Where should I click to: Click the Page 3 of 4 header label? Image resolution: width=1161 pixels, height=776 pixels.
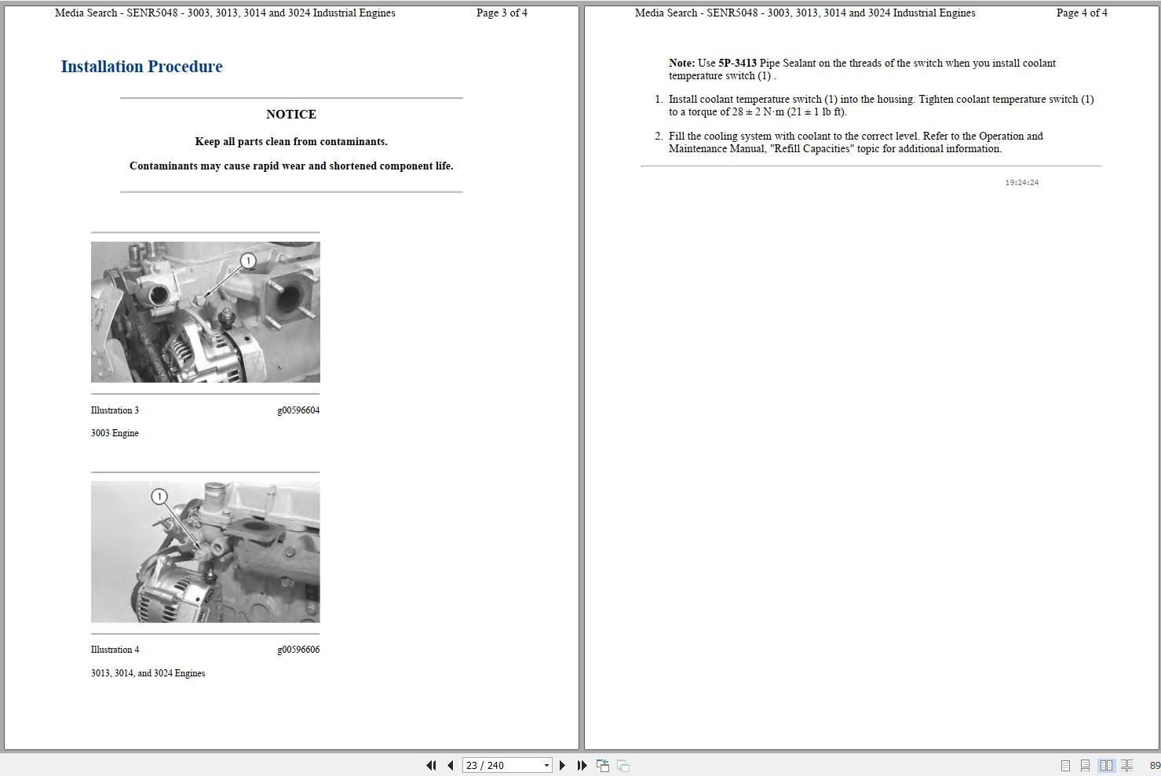502,13
